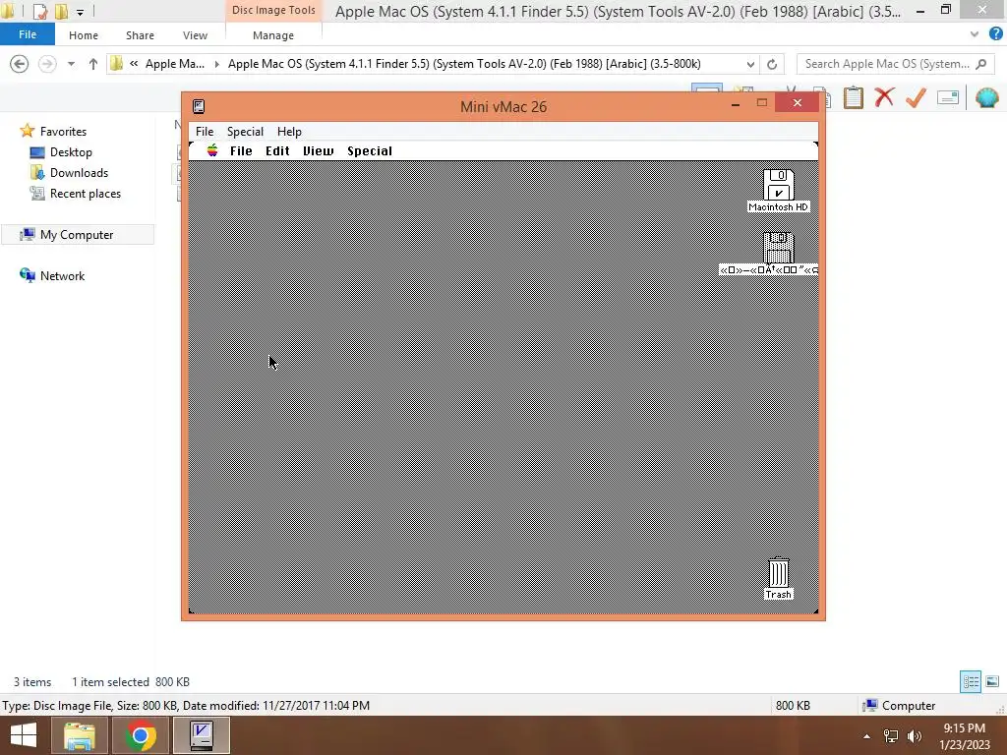Viewport: 1007px width, 755px height.
Task: Refresh the Explorer folder view
Action: [x=772, y=64]
